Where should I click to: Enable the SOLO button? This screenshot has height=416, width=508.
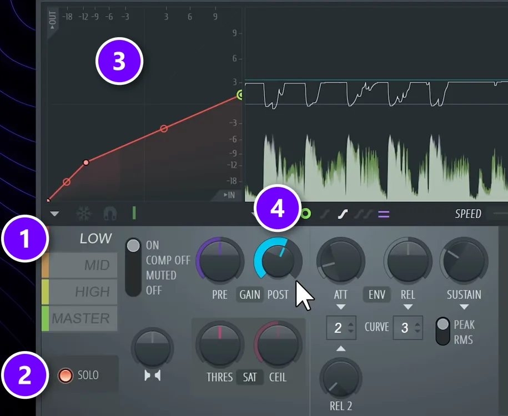coord(65,376)
